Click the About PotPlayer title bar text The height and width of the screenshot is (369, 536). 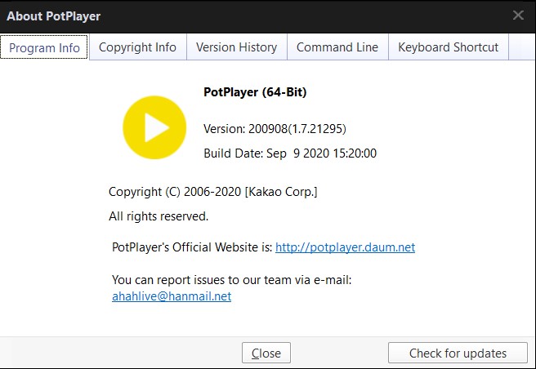(54, 16)
